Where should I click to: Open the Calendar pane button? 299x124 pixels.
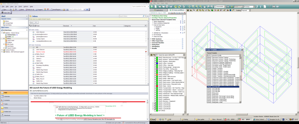pos(14,96)
